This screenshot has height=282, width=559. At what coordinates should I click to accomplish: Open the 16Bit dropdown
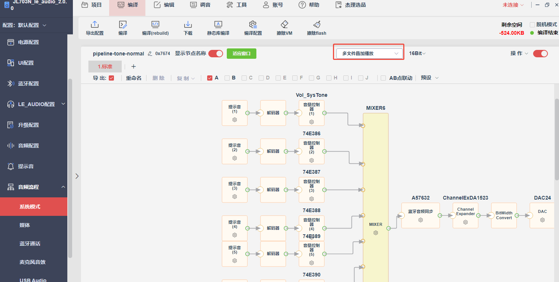pos(417,54)
